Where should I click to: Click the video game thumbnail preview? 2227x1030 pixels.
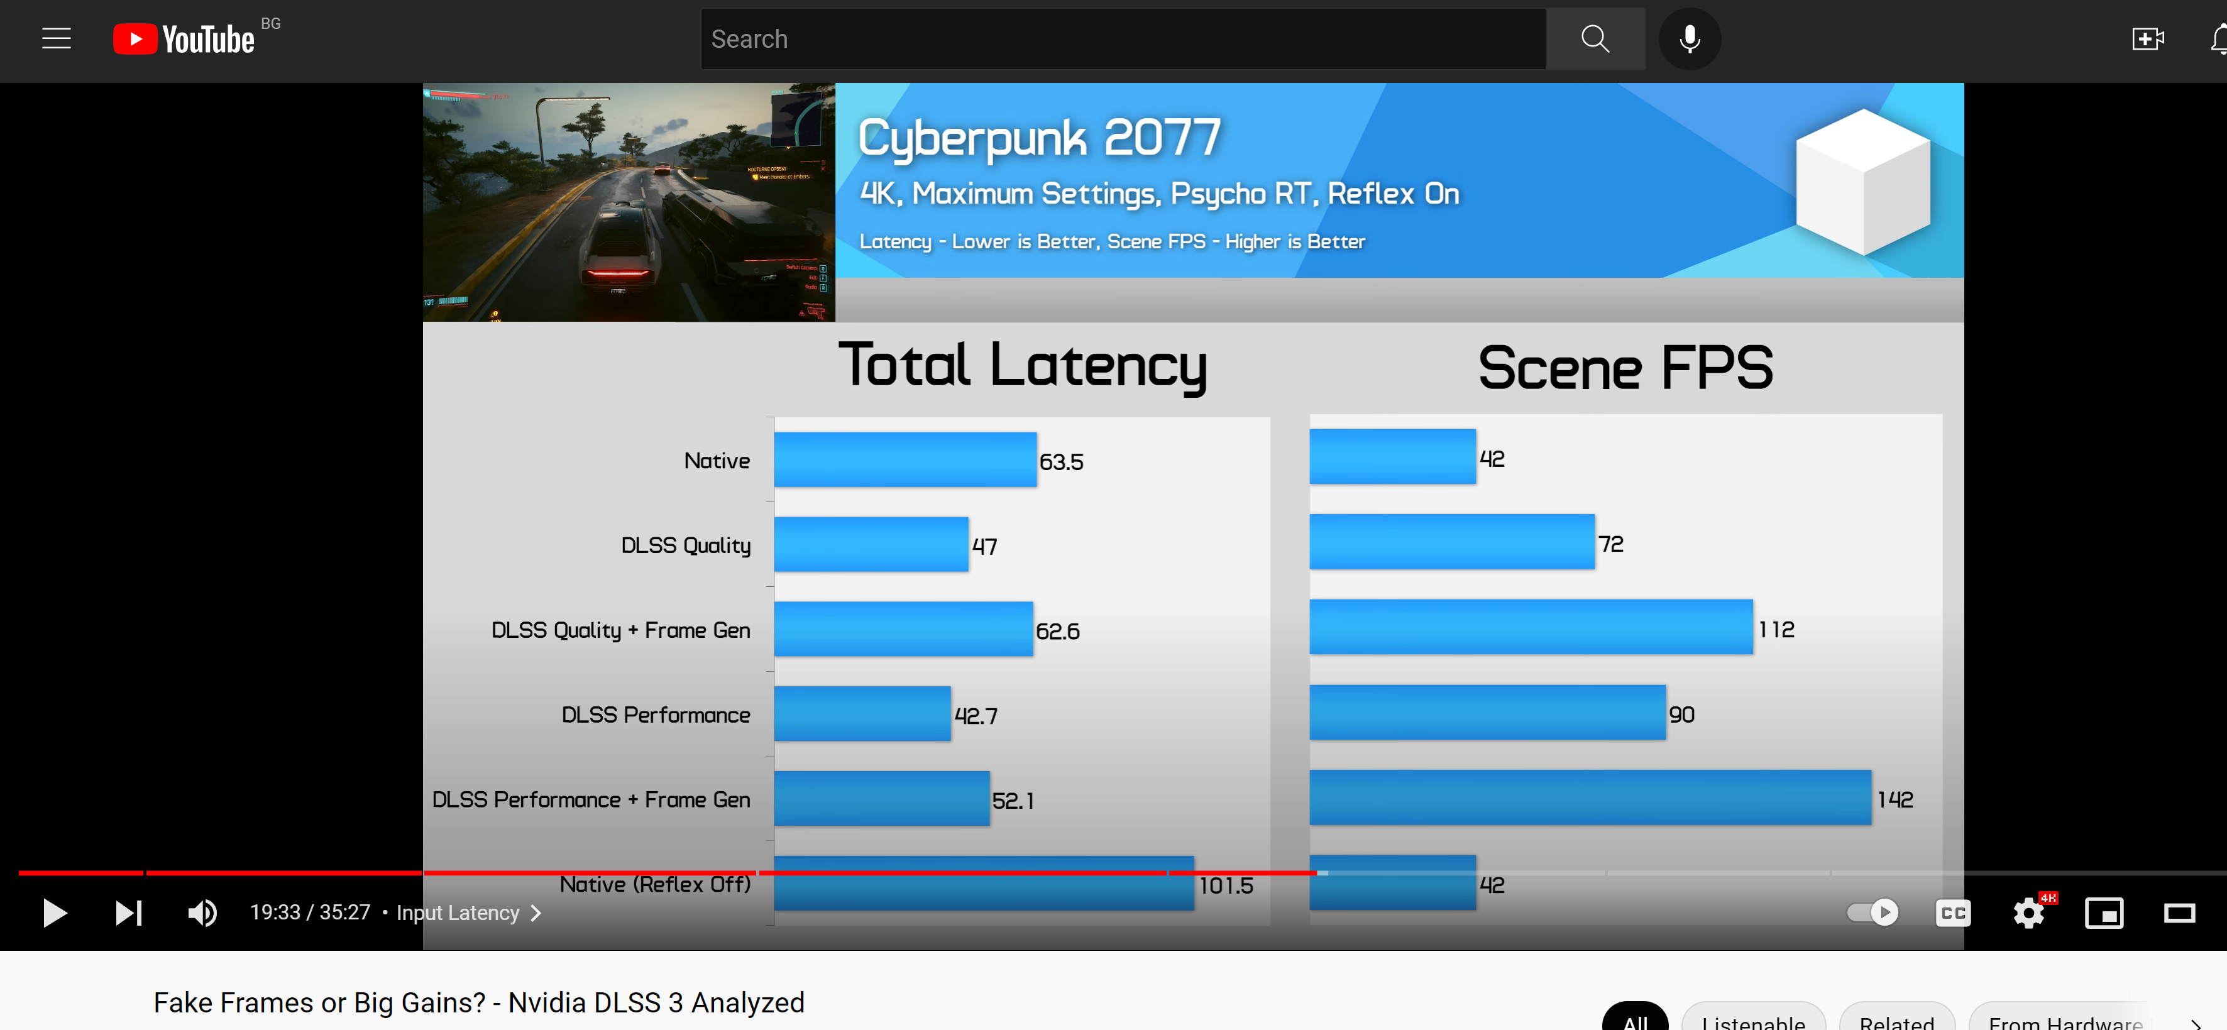click(x=629, y=202)
